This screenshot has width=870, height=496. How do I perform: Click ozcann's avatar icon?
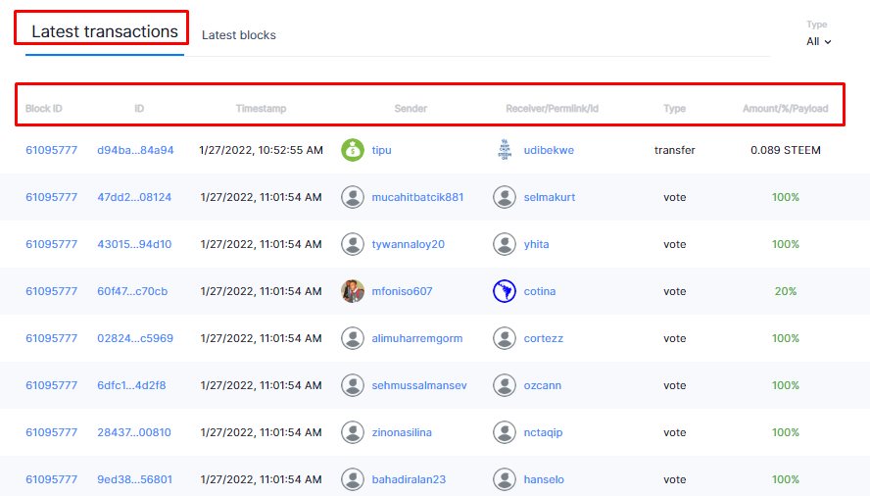(505, 385)
